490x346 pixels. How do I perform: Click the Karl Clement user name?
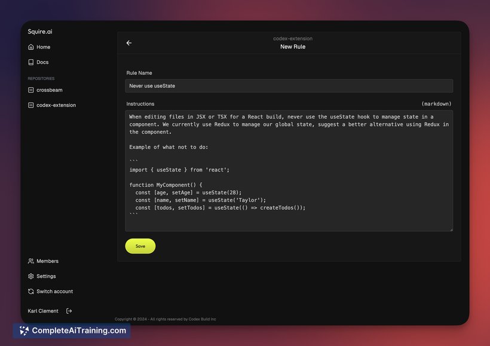[x=43, y=311]
